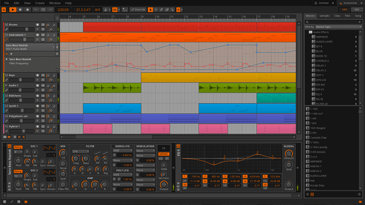
Task: Solo the Keys track
Action: tap(43, 80)
